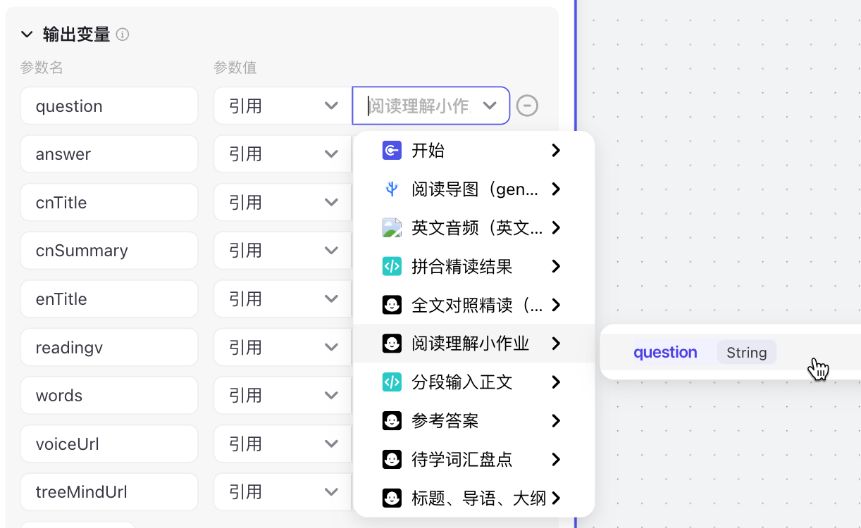Expand the 阅读理解小作业 submenu arrow
861x528 pixels.
[556, 344]
